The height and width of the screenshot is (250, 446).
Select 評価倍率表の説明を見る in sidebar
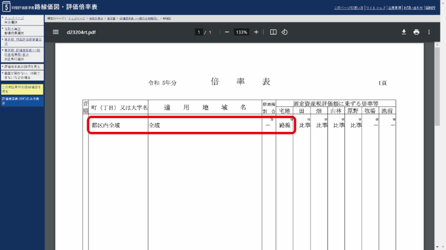(x=22, y=66)
